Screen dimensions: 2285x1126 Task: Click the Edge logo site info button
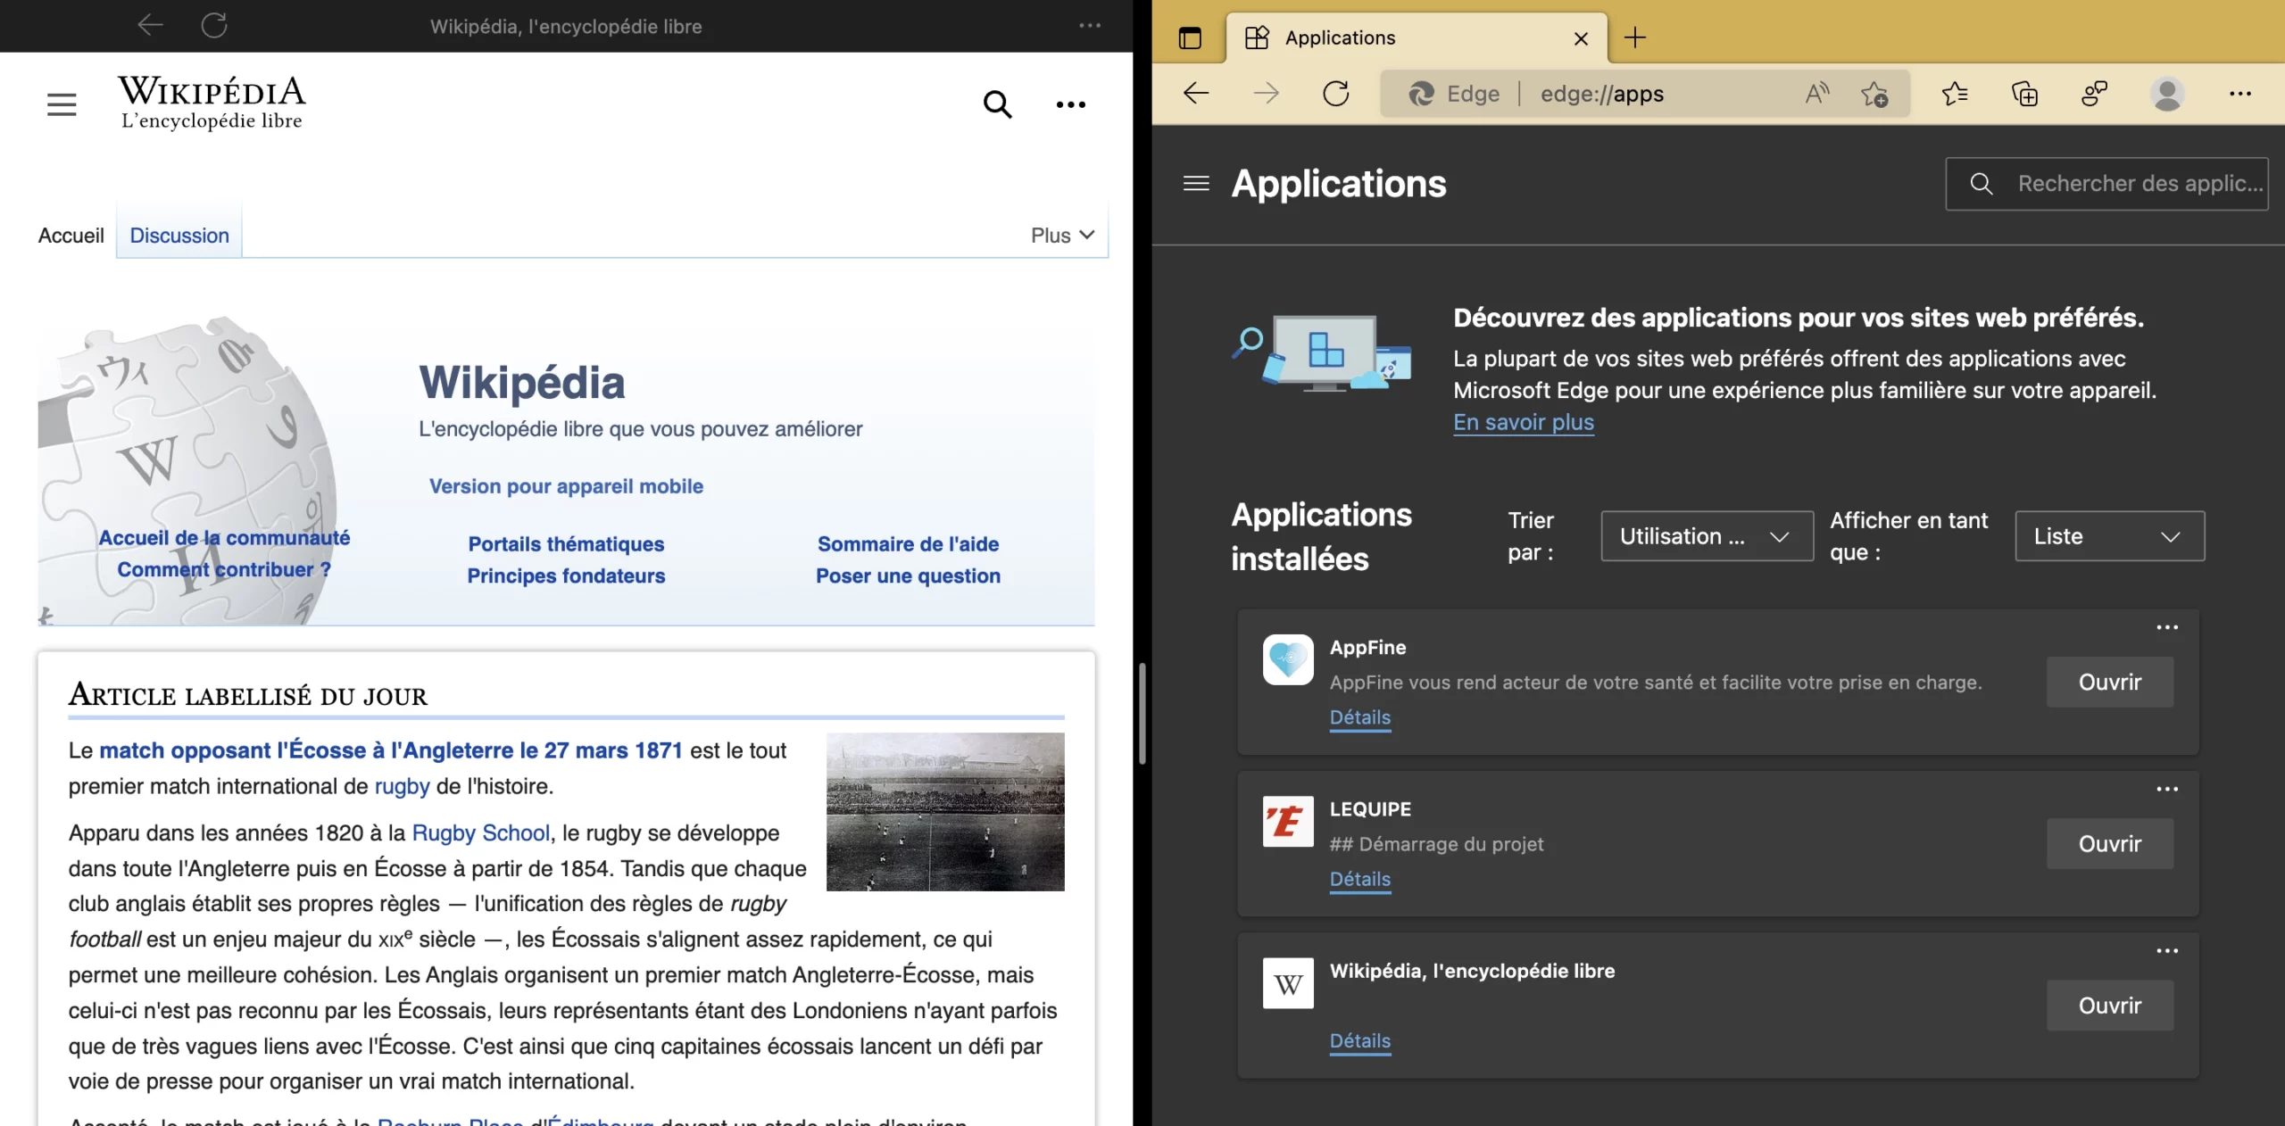click(1452, 94)
